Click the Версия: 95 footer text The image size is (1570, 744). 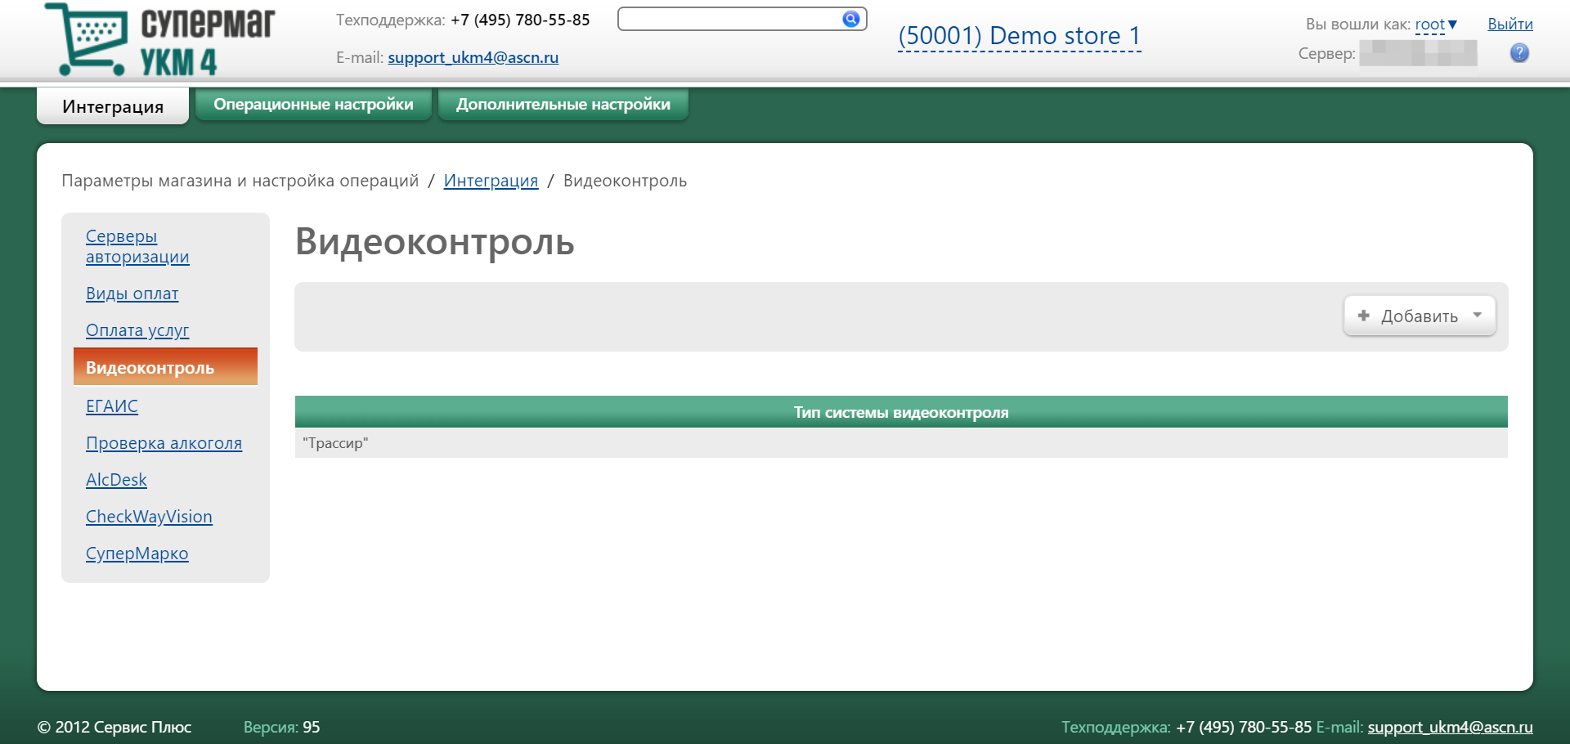click(x=281, y=727)
